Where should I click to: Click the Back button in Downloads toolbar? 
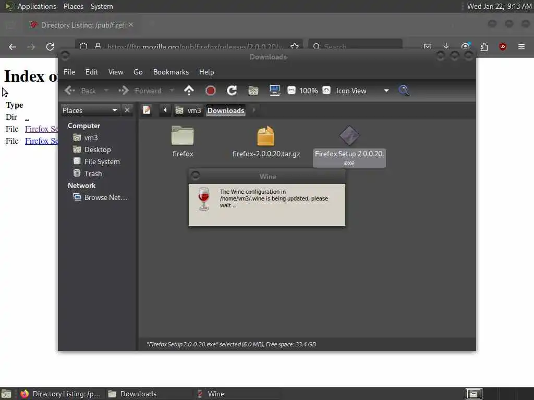80,91
